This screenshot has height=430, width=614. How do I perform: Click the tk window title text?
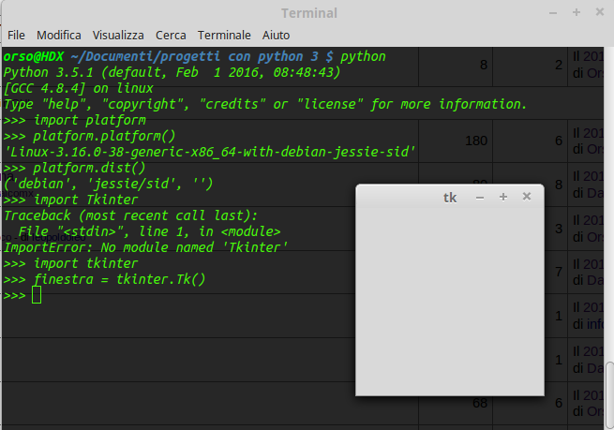[x=450, y=198]
